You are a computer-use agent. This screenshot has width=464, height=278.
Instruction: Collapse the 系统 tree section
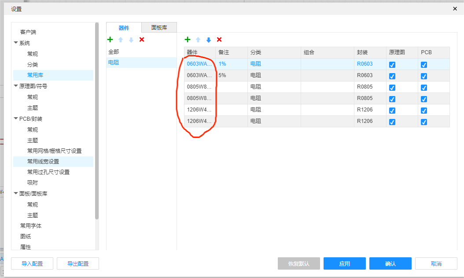tap(16, 43)
